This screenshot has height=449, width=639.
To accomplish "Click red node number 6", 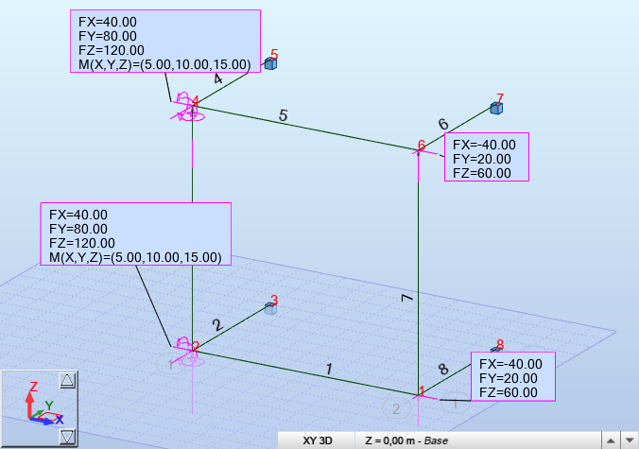I will click(422, 145).
